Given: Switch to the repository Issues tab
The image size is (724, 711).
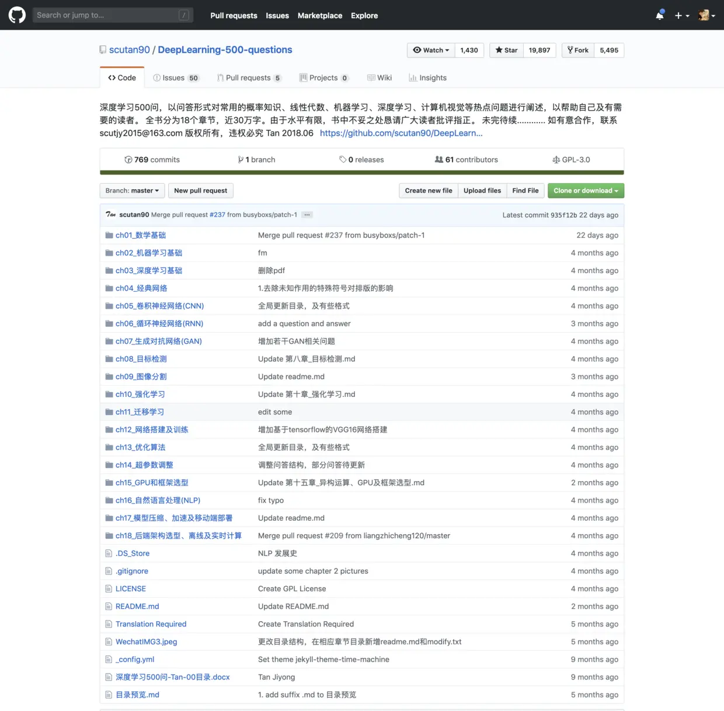Looking at the screenshot, I should click(176, 78).
